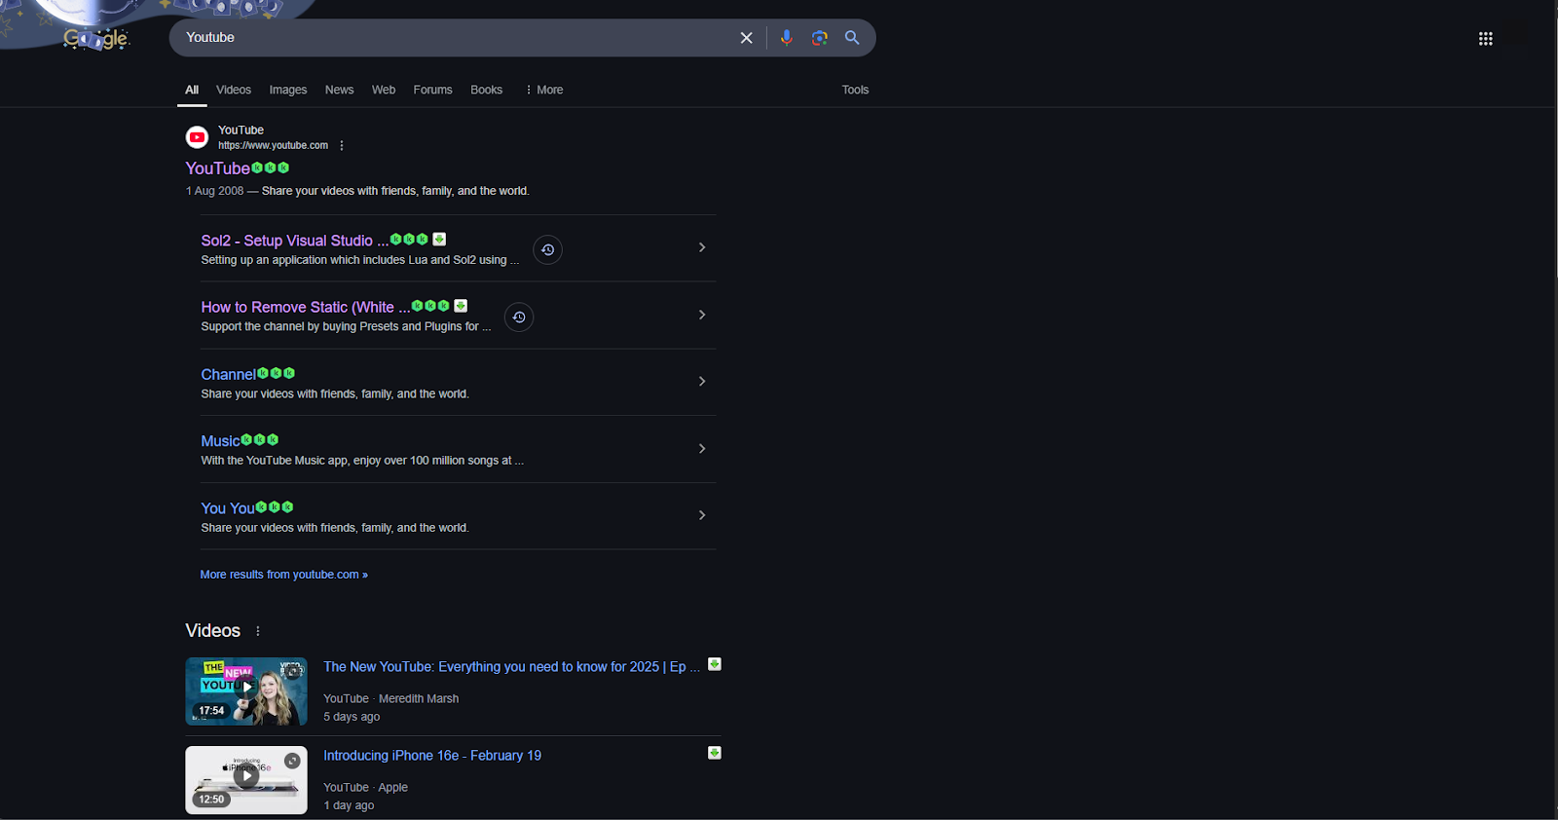Click the download icon beside The New YouTube video

coord(715,664)
